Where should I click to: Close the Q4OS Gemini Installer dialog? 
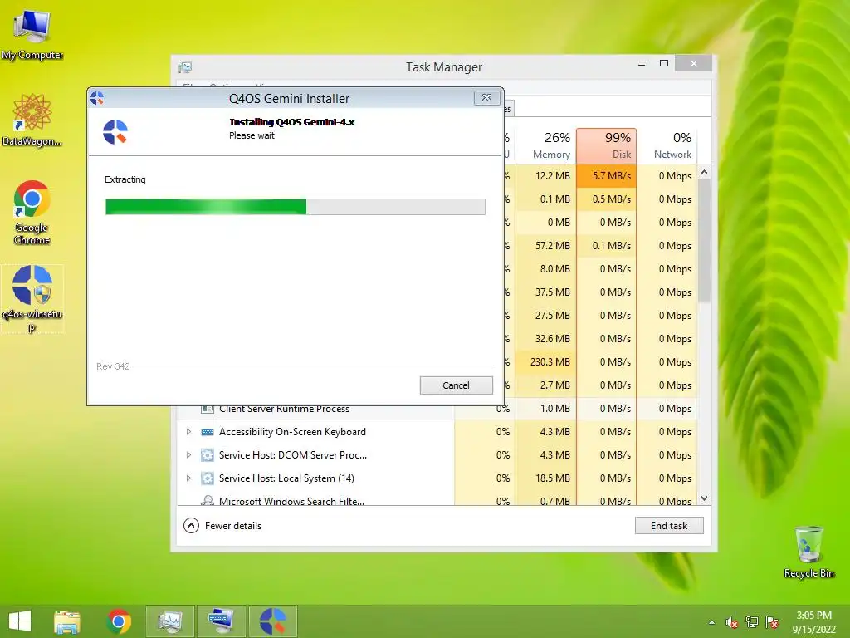coord(486,98)
